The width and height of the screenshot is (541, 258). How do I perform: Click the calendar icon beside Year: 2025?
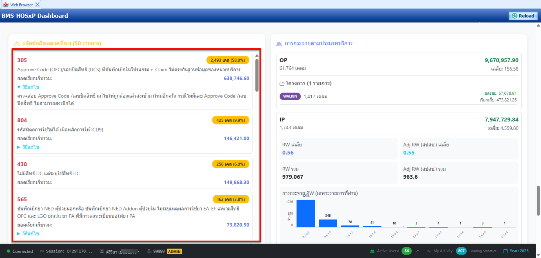coord(505,251)
